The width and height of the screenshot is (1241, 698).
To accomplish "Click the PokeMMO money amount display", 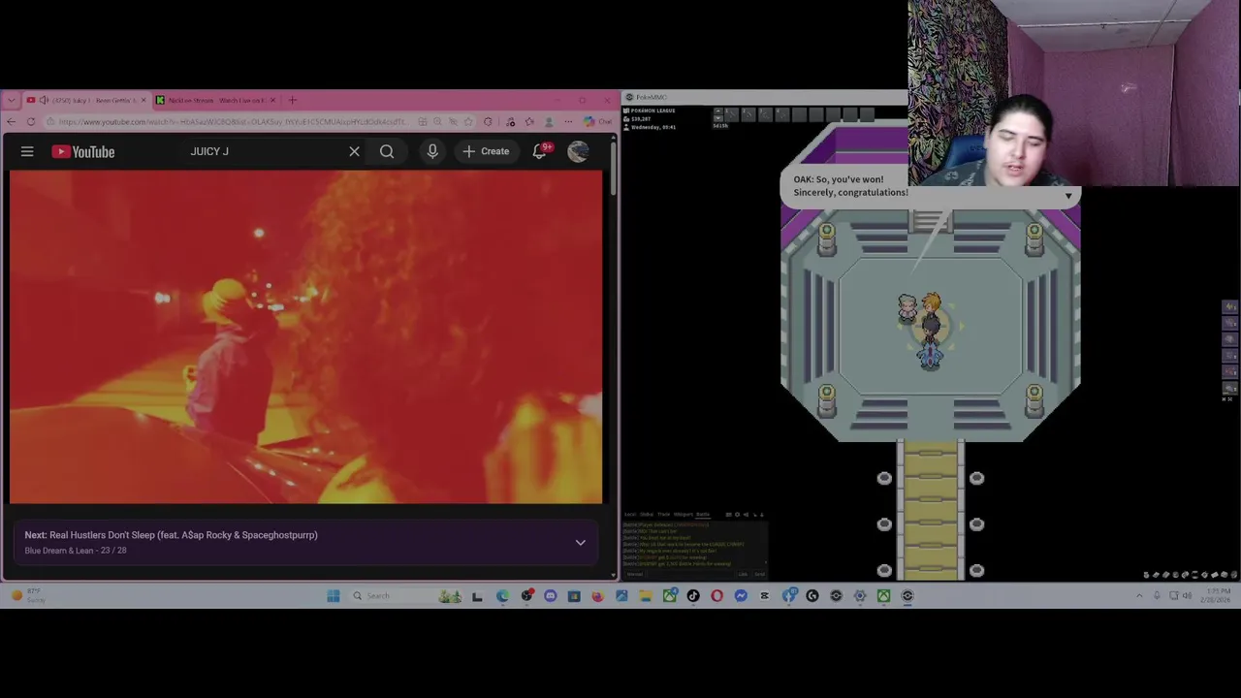I will tap(641, 119).
